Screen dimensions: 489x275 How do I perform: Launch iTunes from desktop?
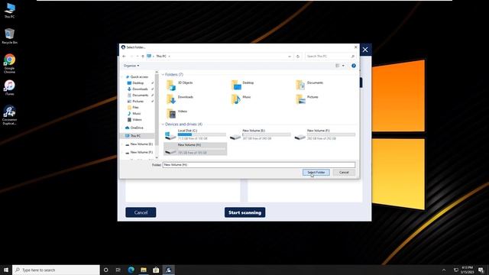[9, 88]
